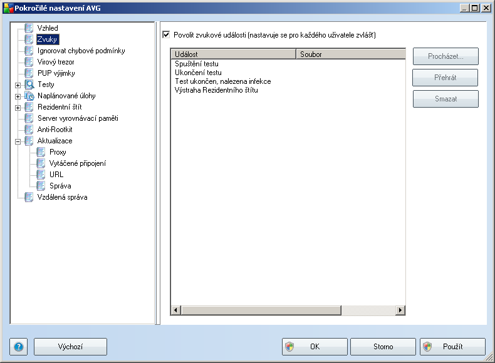Open Ignorovat chybové podmínky settings

coord(81,51)
